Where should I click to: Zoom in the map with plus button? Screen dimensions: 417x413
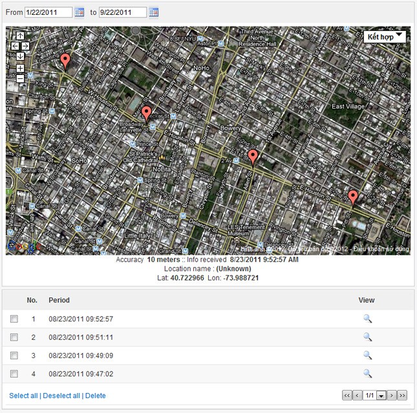tap(20, 69)
